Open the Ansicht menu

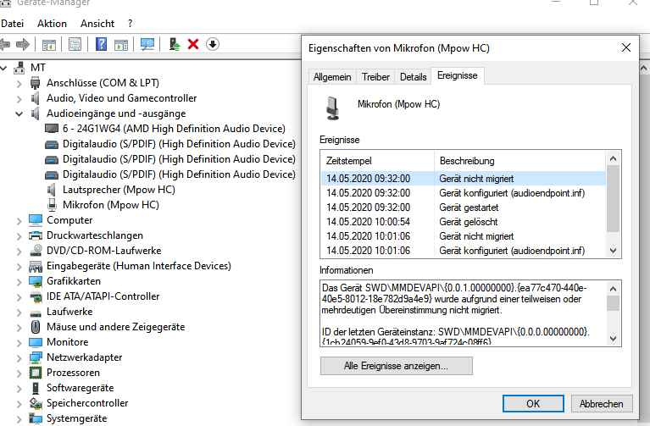tap(97, 24)
